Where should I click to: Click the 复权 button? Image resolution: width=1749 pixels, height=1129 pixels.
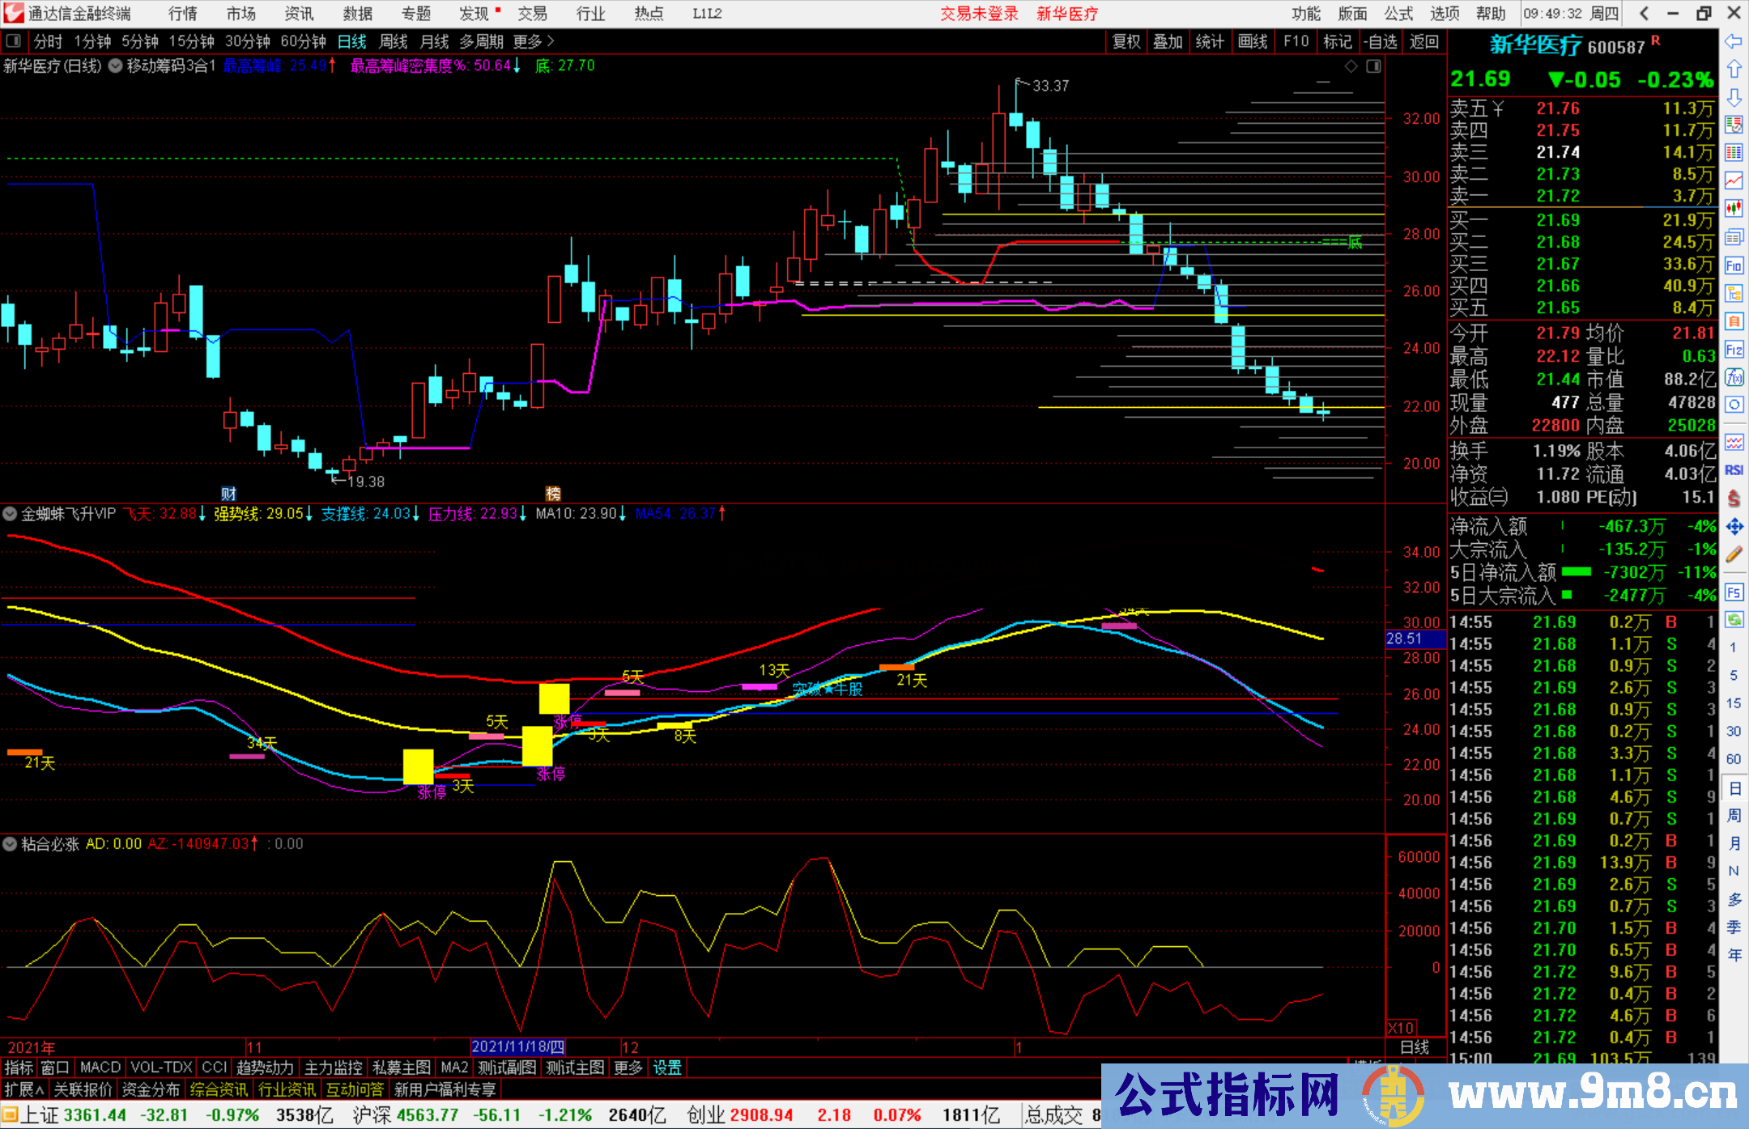click(1126, 41)
